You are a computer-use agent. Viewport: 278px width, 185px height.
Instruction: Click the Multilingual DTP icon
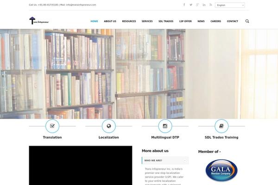pyautogui.click(x=165, y=126)
